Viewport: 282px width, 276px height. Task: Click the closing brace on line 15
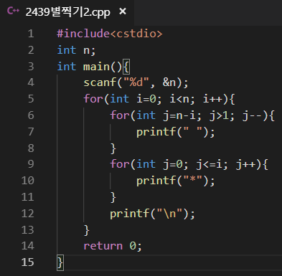coord(60,263)
